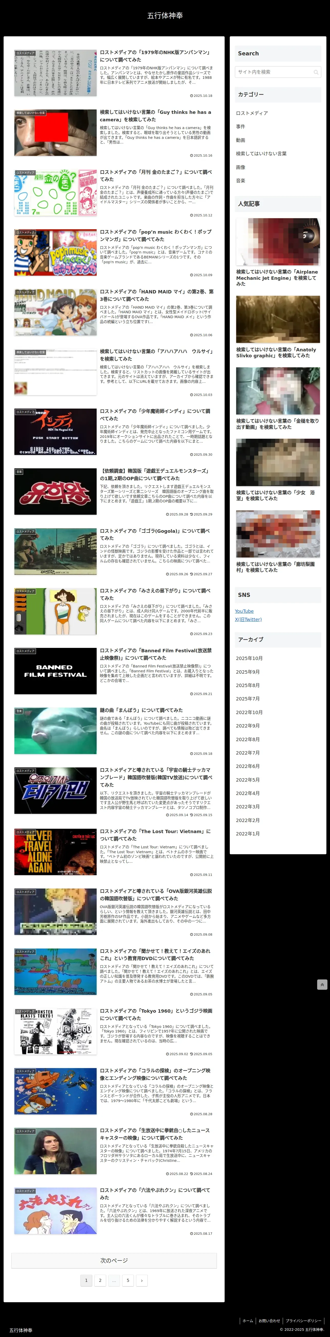The width and height of the screenshot is (330, 1337).
Task: Click the 次のページ button
Action: coord(114,1260)
